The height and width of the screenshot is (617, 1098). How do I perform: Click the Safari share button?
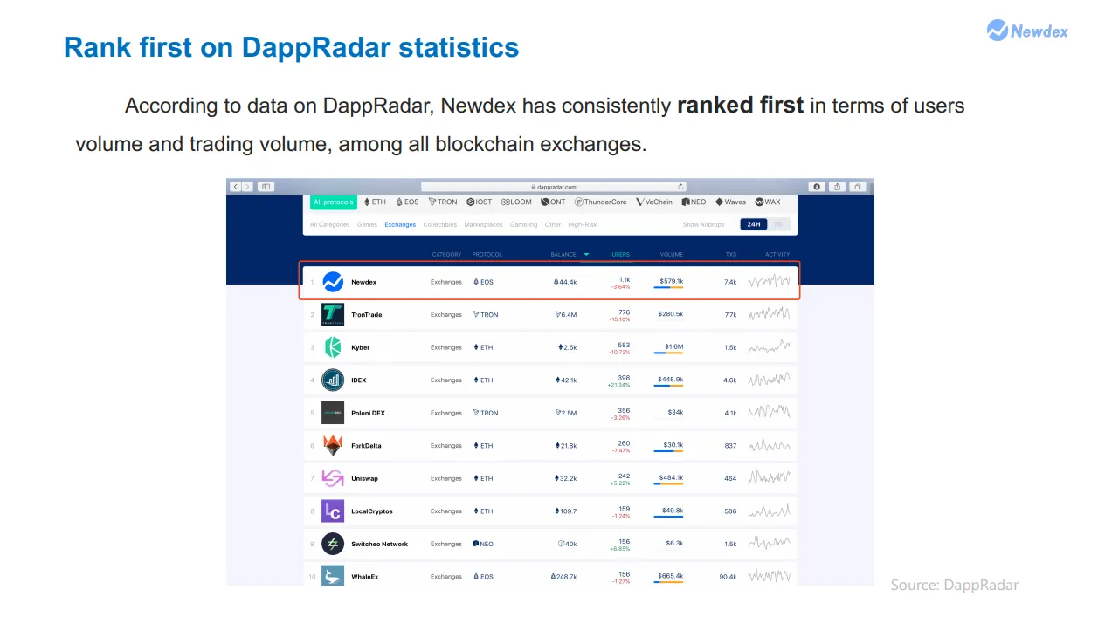[838, 187]
